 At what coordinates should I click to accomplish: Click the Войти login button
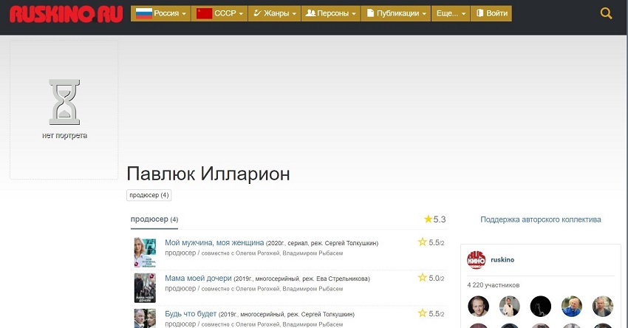[x=491, y=13]
